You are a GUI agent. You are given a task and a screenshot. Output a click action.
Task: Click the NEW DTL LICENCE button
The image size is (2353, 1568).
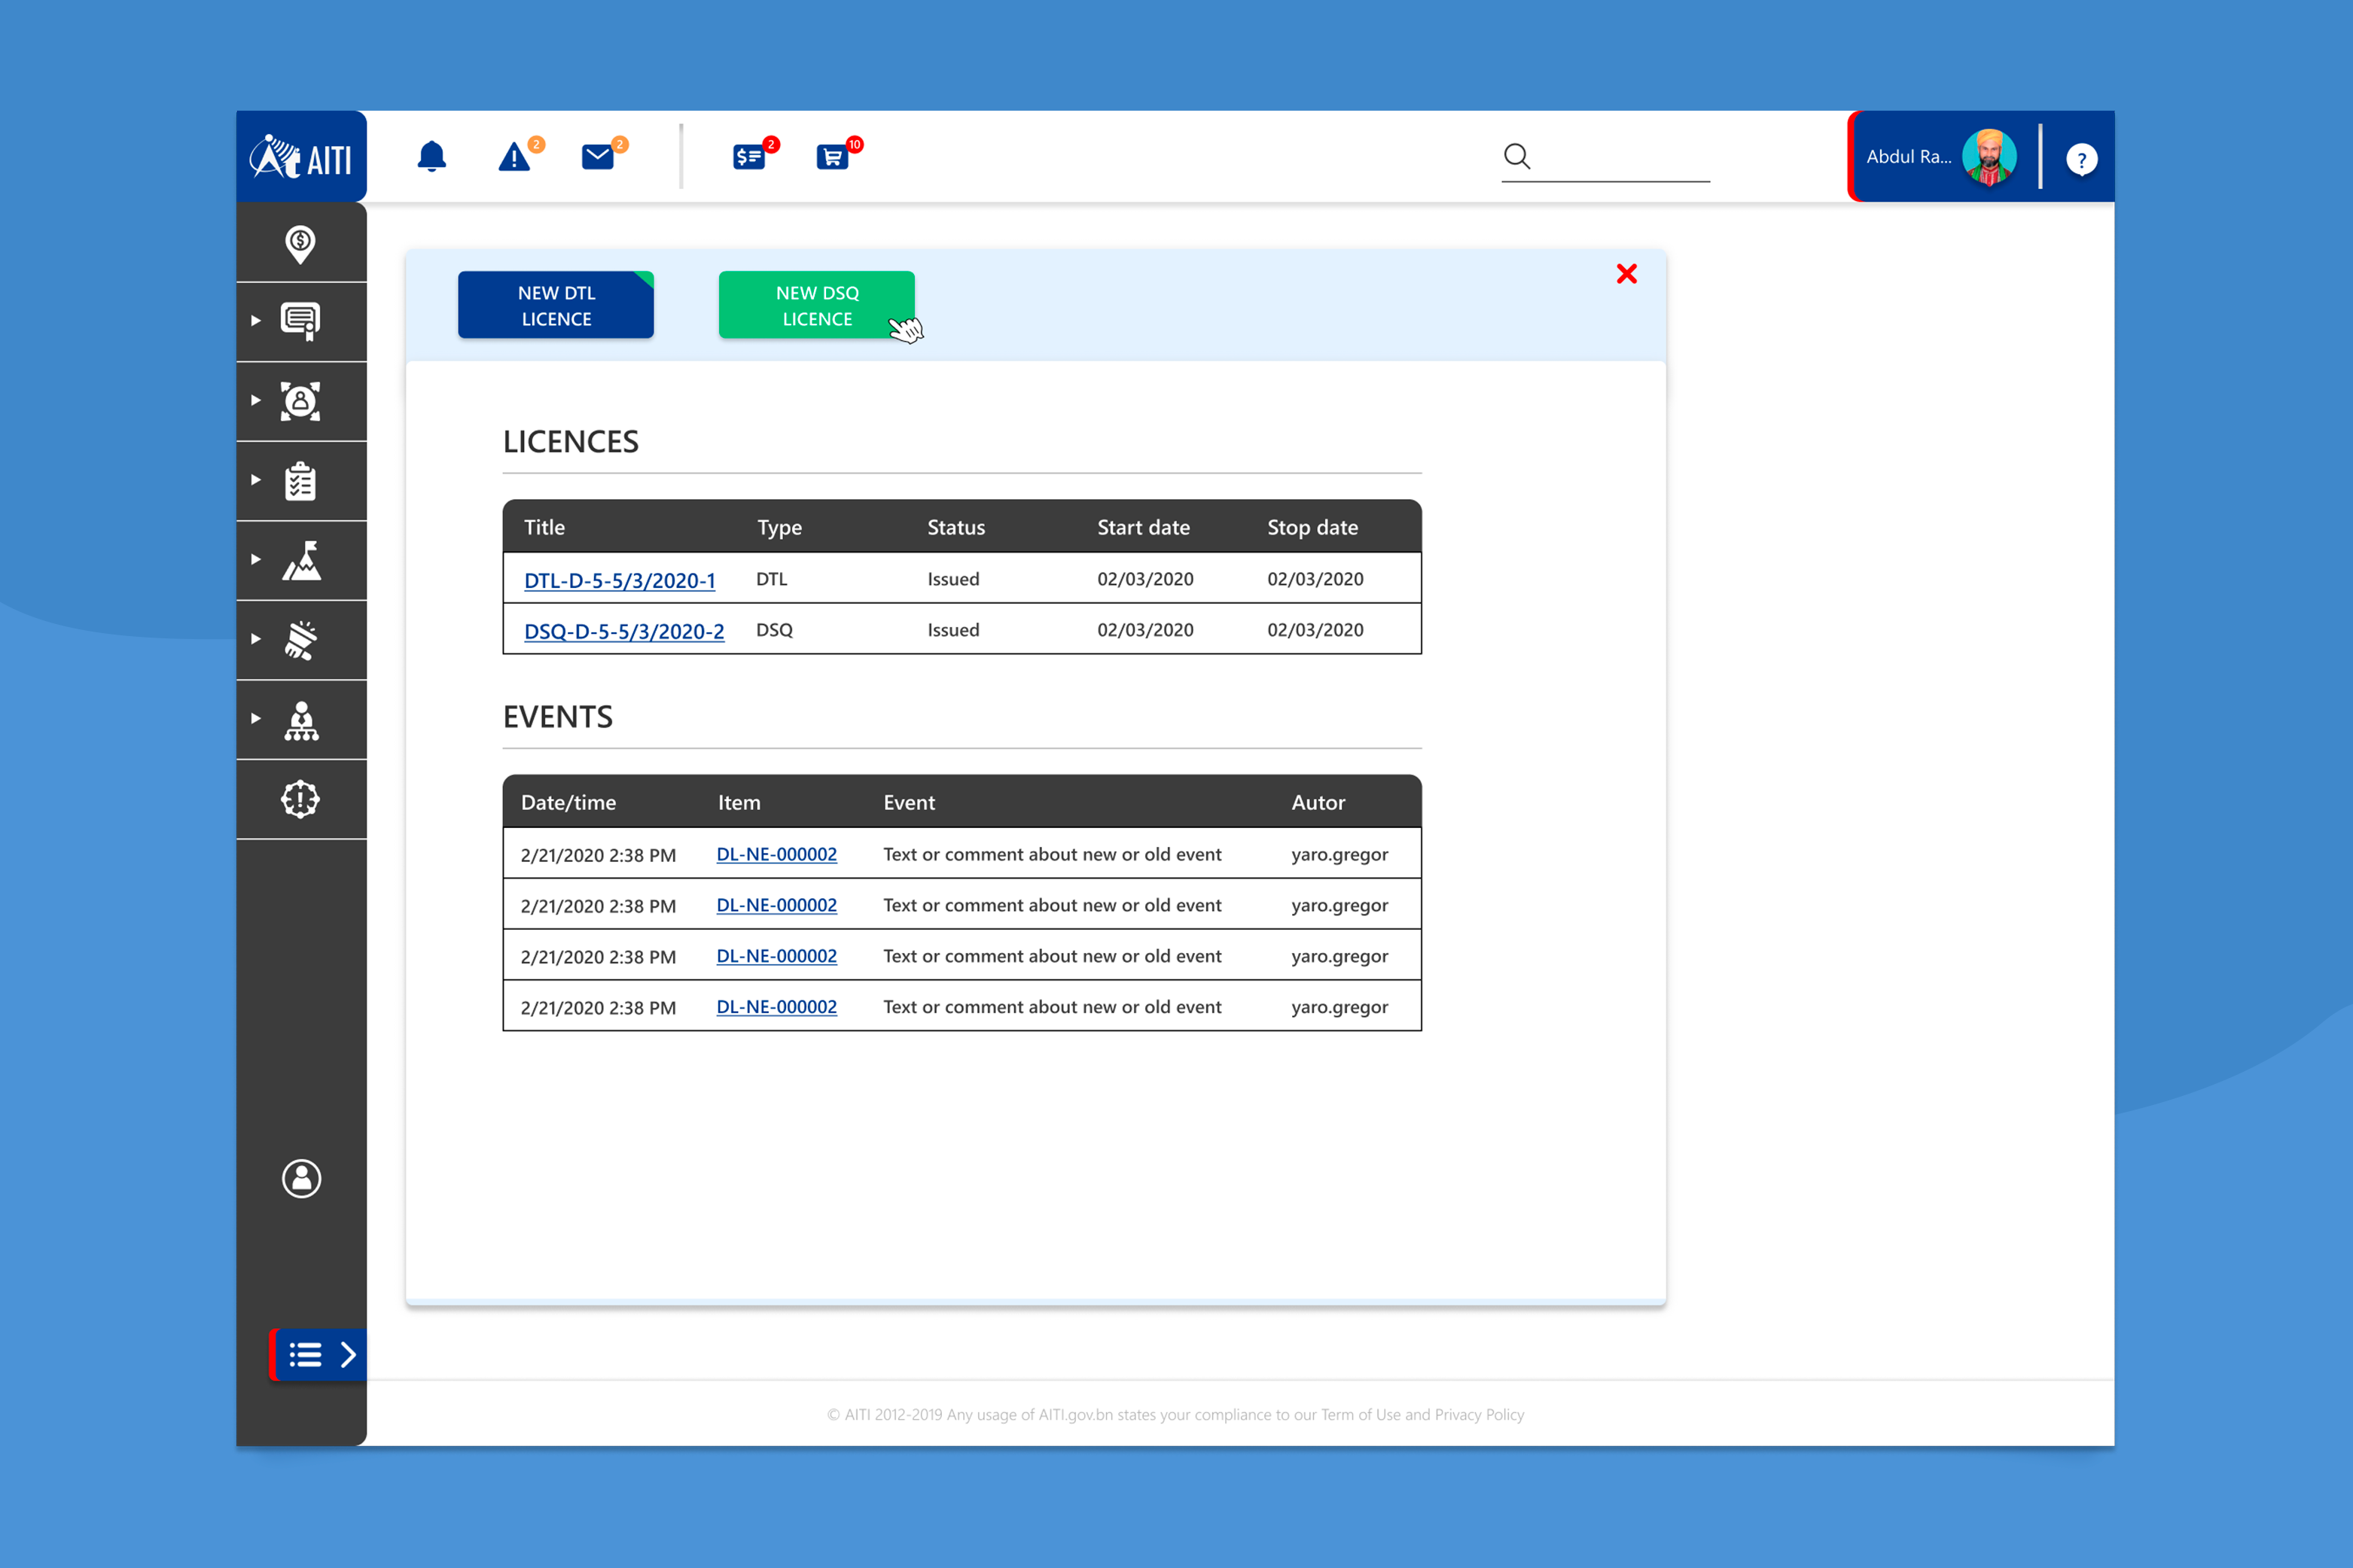point(556,305)
